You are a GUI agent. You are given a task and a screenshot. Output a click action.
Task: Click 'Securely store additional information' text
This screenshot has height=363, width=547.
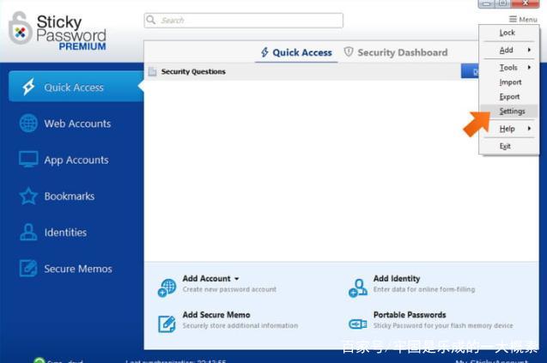(x=240, y=326)
